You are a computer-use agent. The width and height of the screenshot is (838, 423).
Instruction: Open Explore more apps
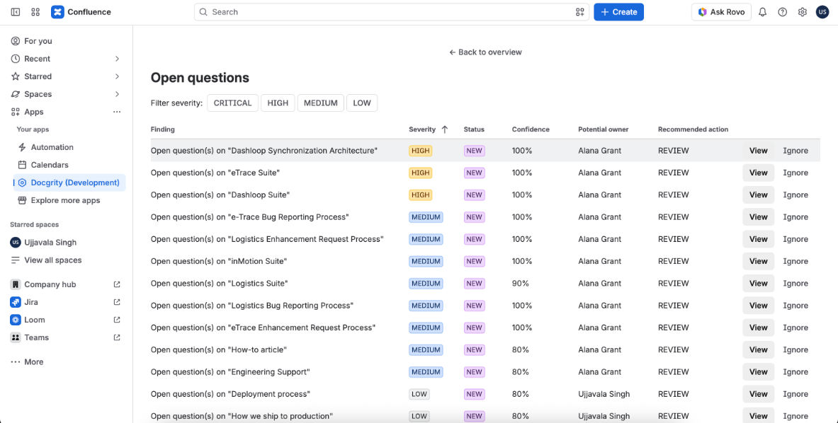click(x=65, y=201)
